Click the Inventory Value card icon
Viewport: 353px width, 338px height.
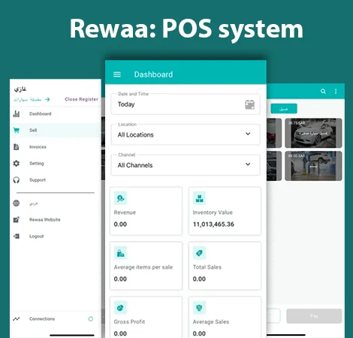click(199, 198)
